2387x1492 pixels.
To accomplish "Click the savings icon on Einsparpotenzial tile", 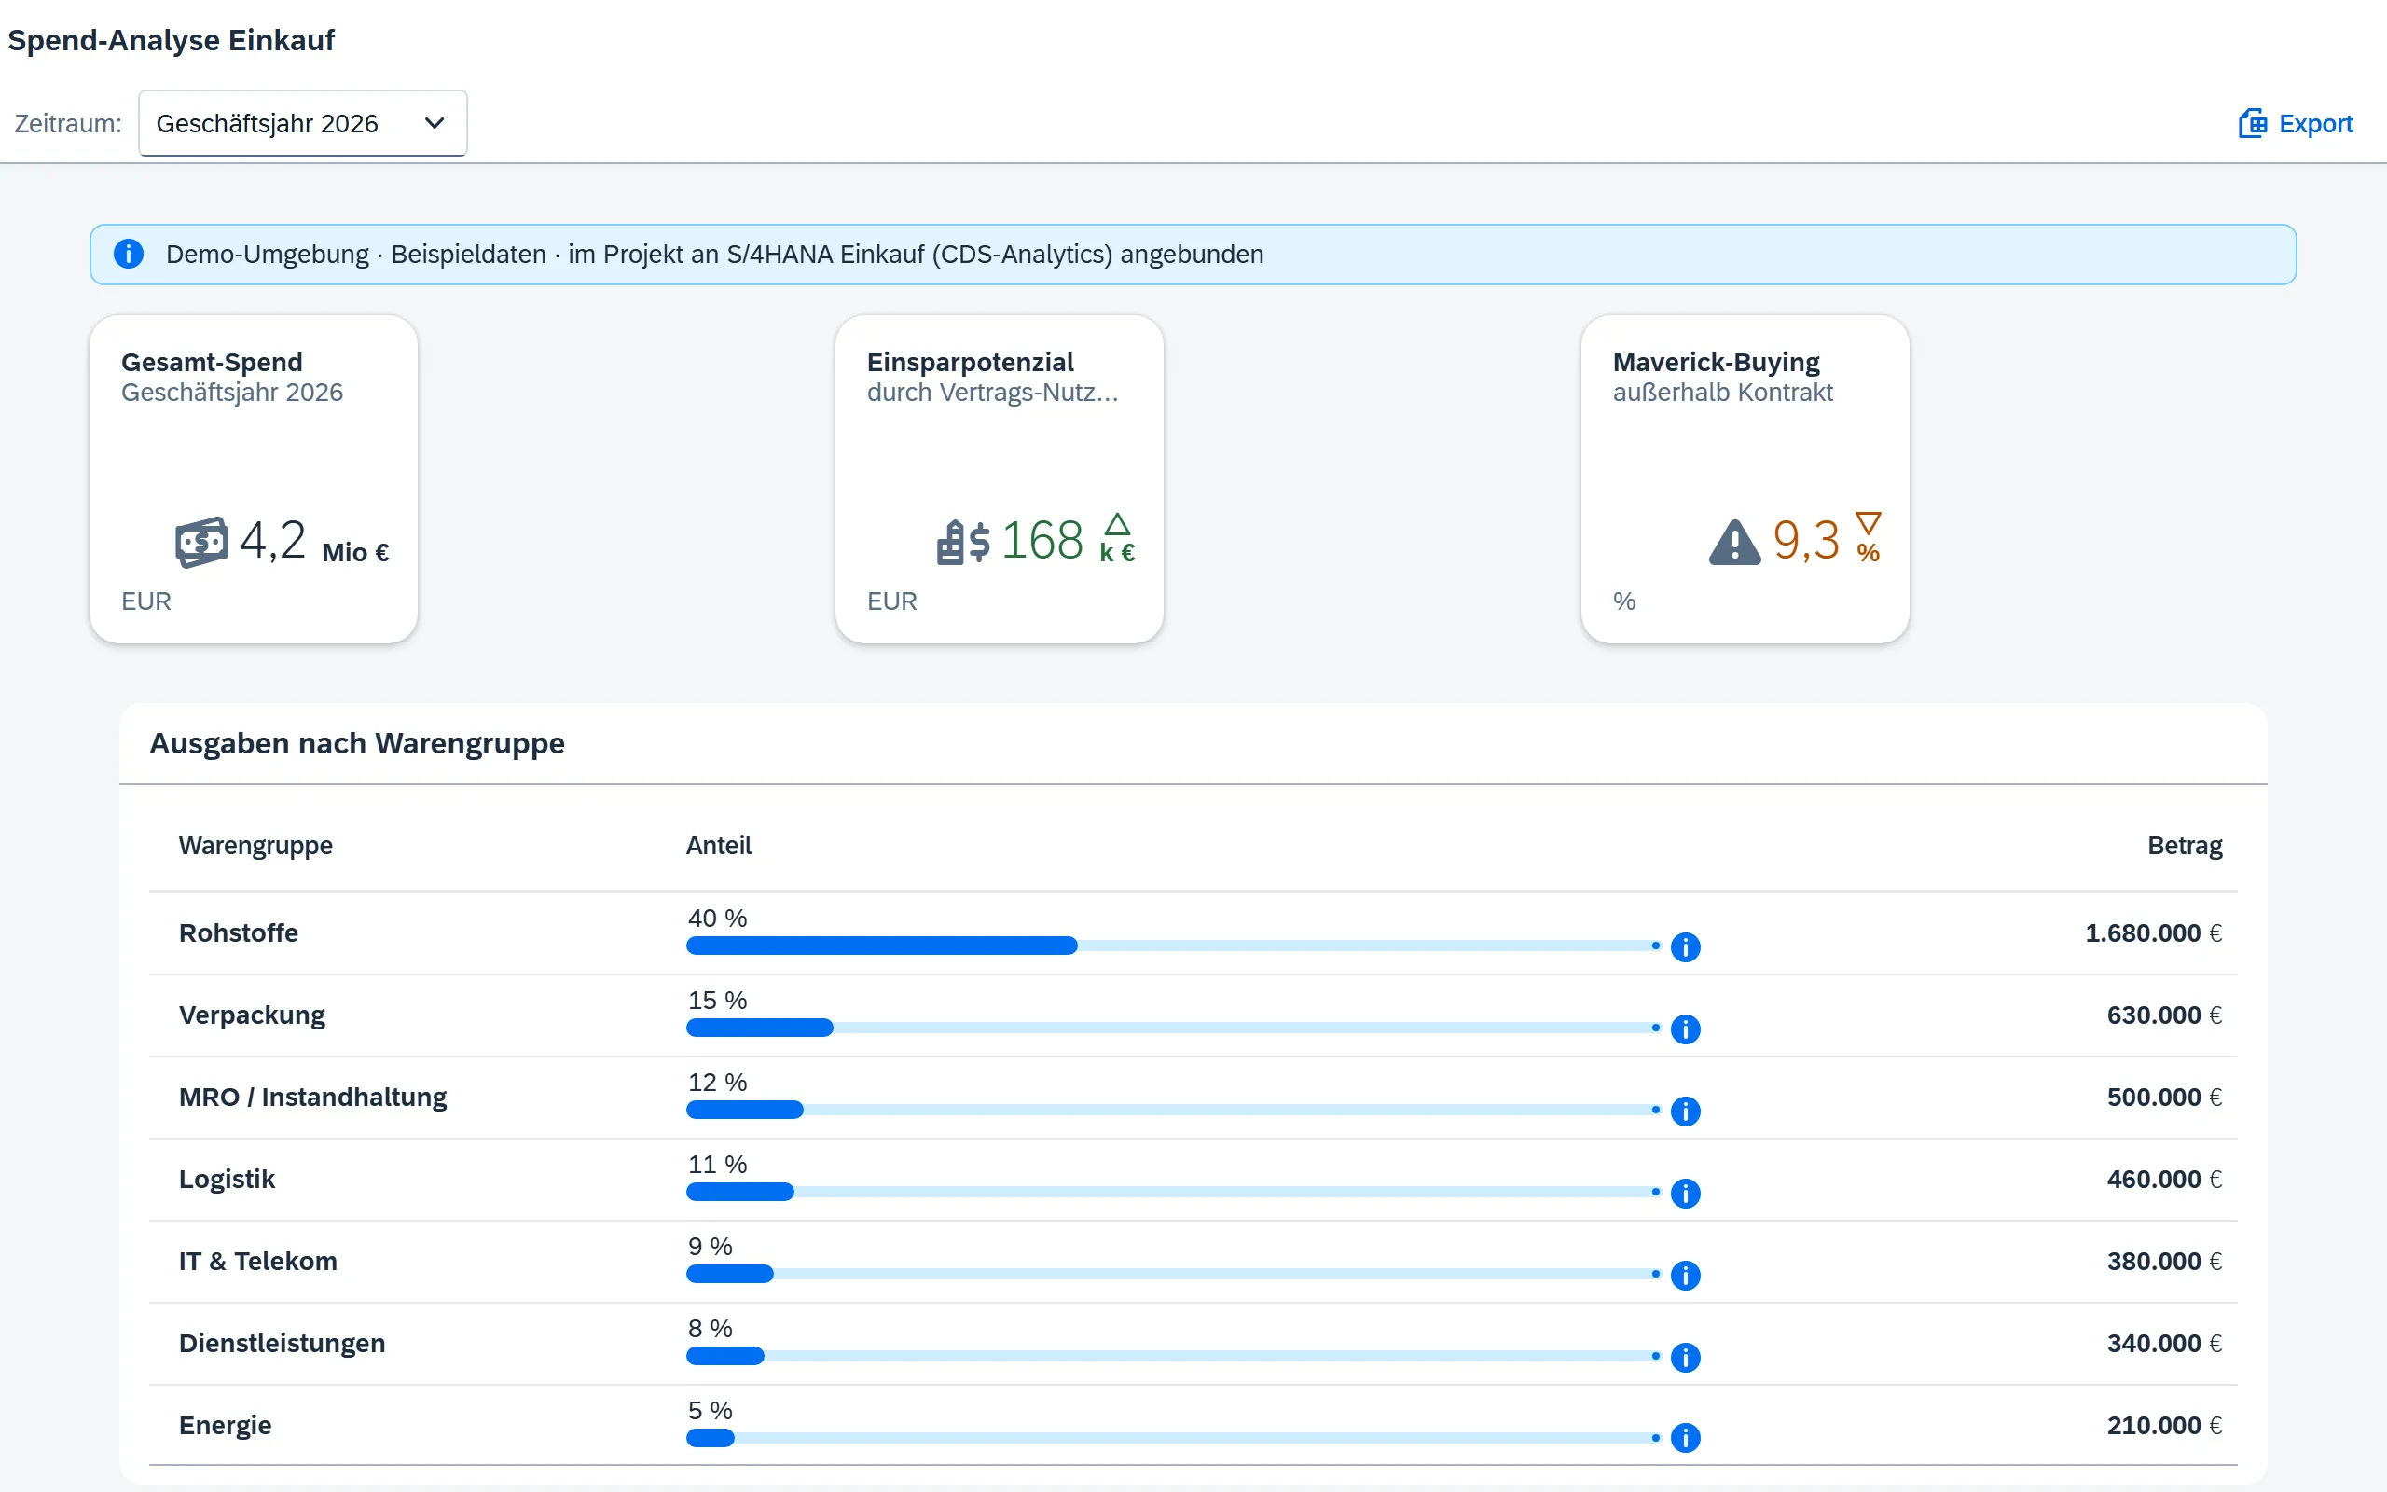I will pyautogui.click(x=962, y=542).
